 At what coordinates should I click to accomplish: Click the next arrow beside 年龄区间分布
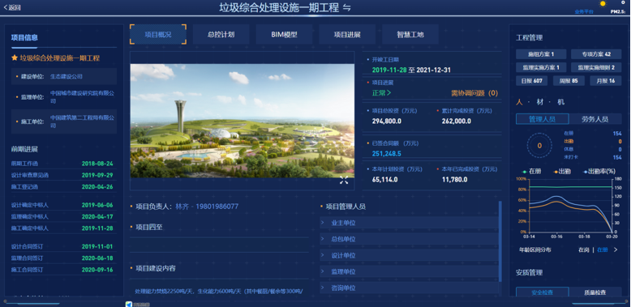[616, 250]
